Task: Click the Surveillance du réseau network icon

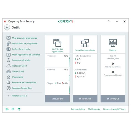Action: click(85, 43)
